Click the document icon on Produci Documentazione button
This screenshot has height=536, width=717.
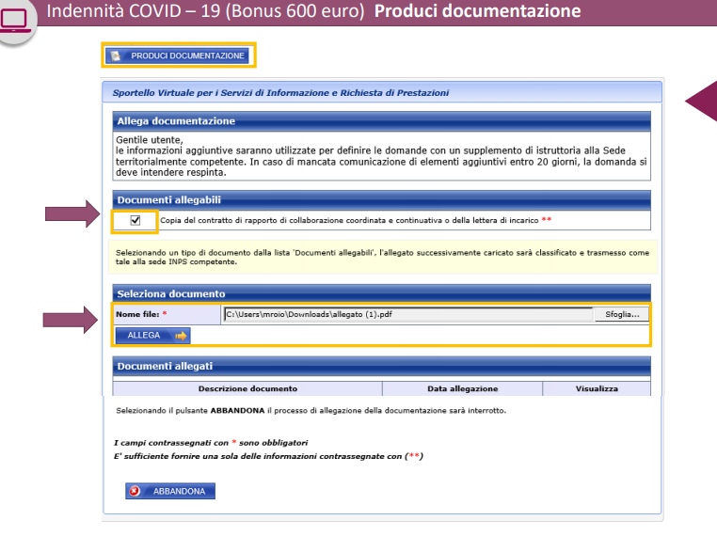[x=116, y=56]
